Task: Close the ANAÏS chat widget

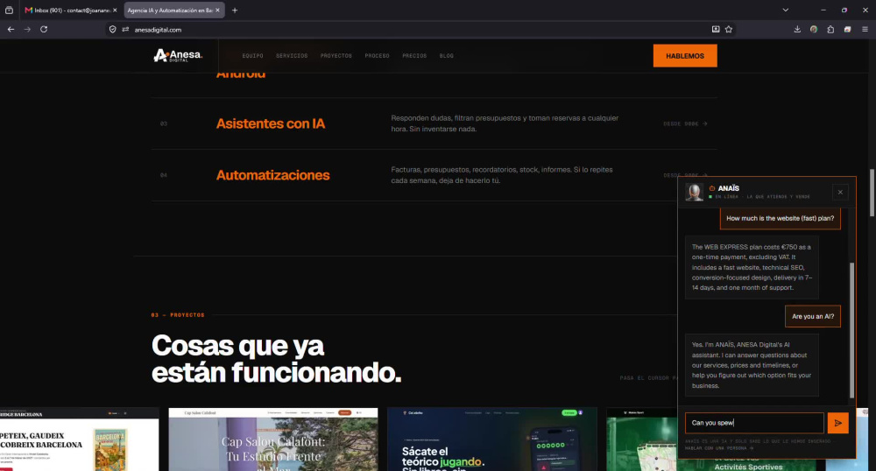Action: click(x=840, y=193)
